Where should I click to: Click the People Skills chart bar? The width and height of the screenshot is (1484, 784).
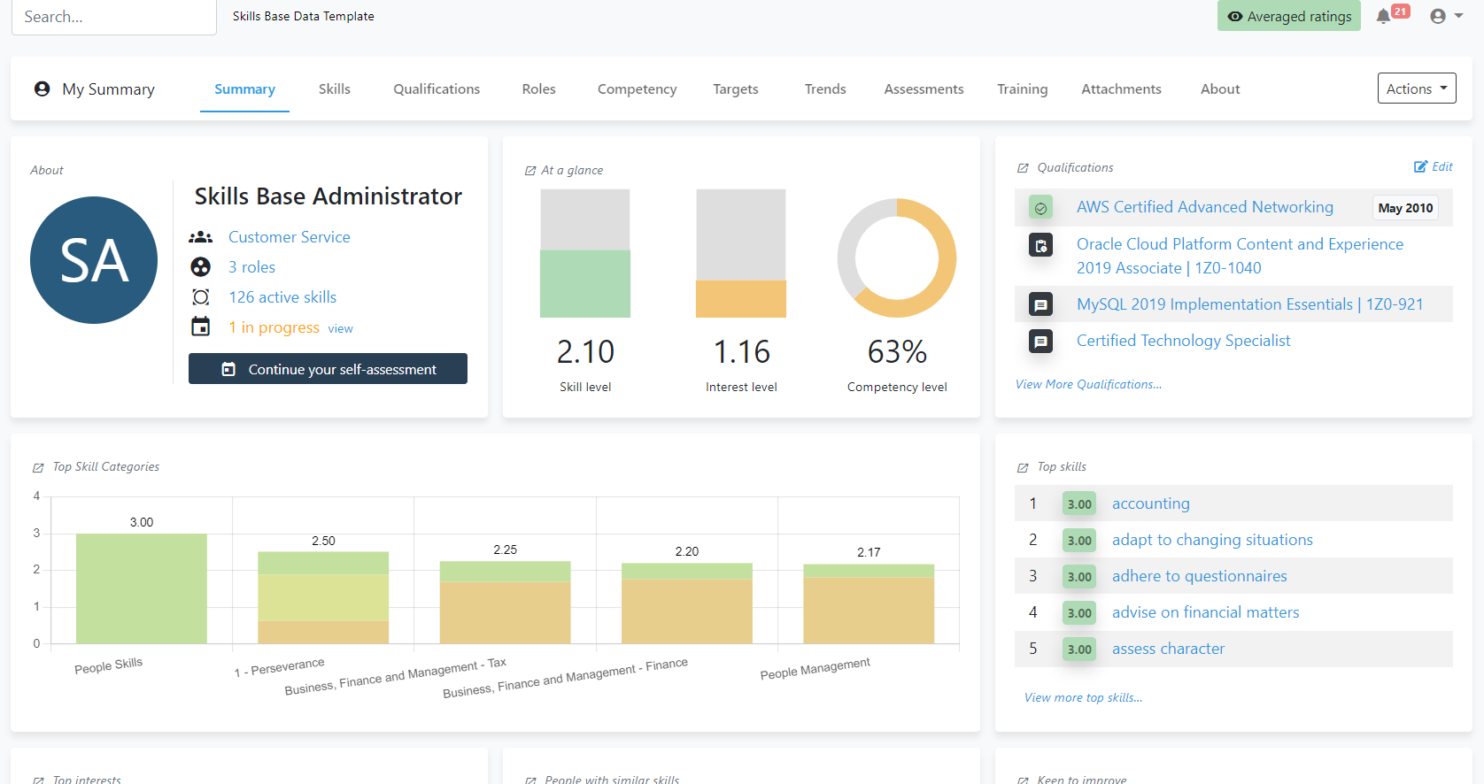[x=142, y=588]
